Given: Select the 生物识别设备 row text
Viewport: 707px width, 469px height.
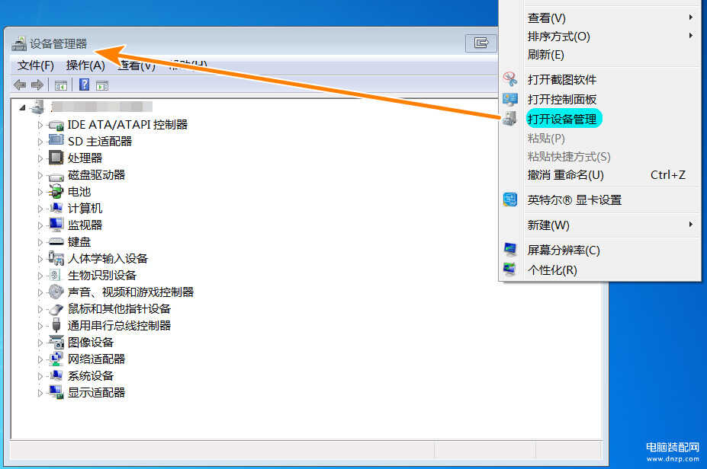Looking at the screenshot, I should [x=102, y=276].
